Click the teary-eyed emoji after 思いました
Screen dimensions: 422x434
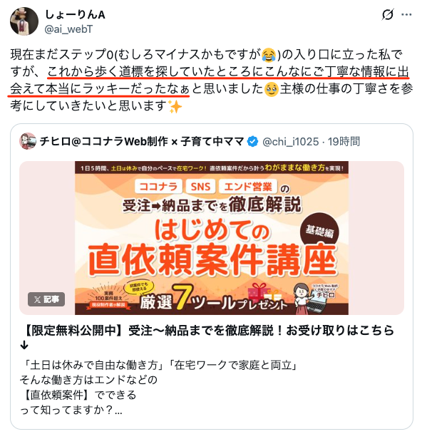(x=272, y=89)
